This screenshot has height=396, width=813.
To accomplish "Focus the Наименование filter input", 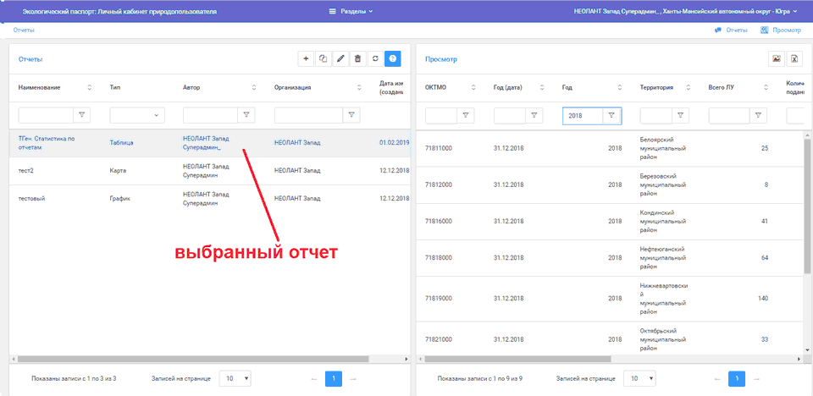I will (x=46, y=115).
